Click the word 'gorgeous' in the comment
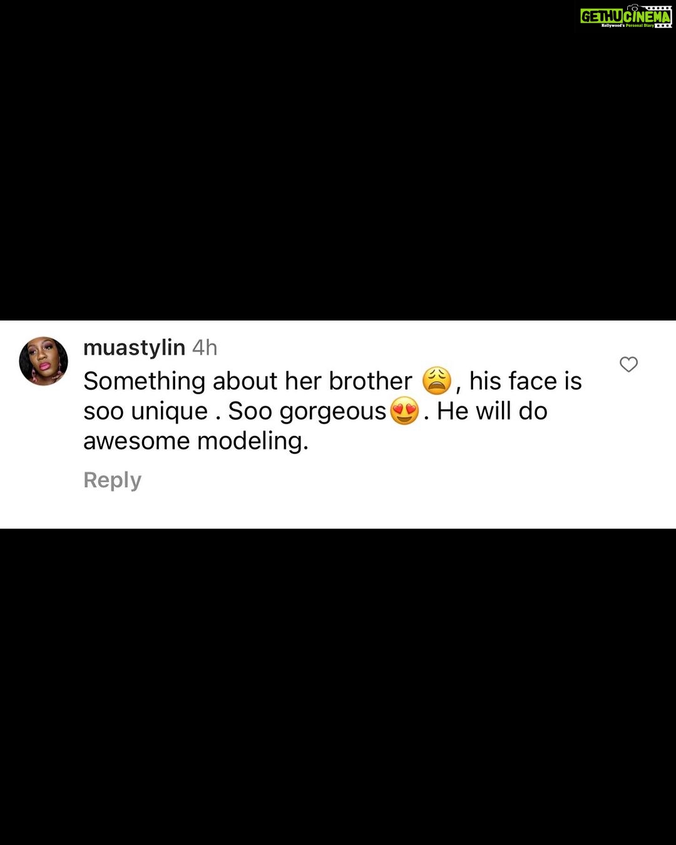Screen dimensions: 676x845 [x=332, y=412]
